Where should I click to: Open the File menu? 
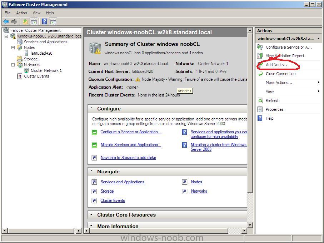[x=8, y=13]
